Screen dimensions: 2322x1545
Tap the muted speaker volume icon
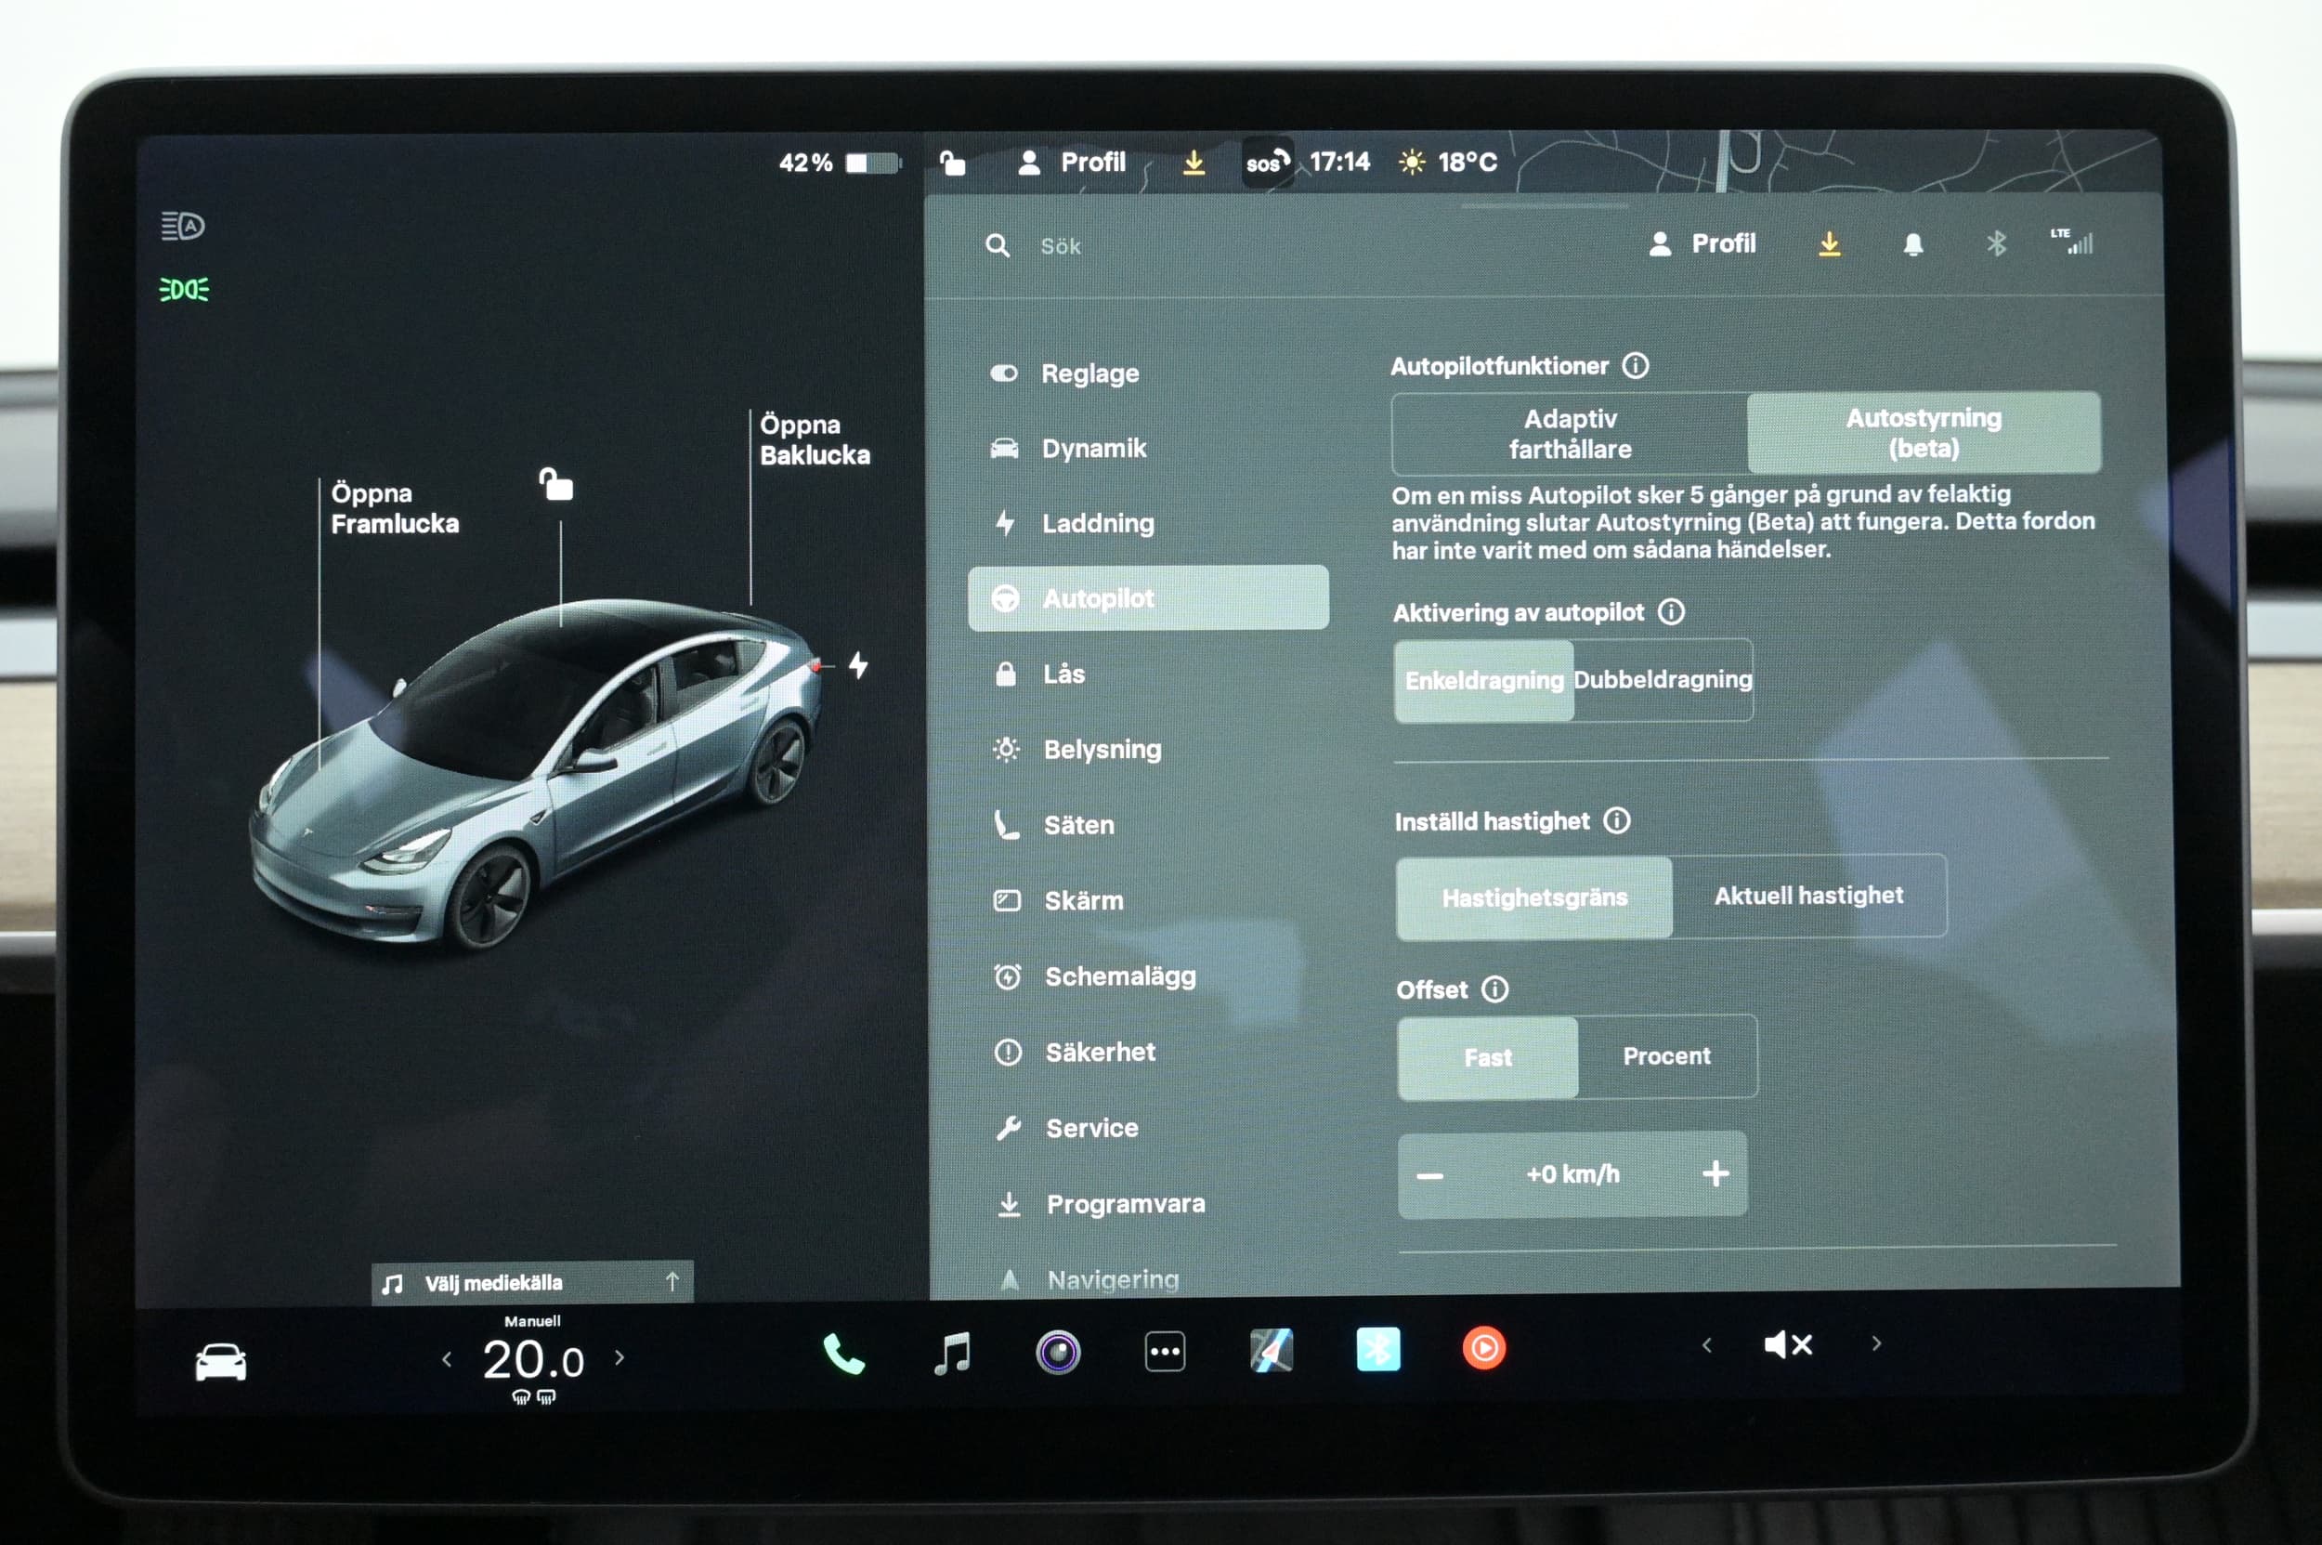click(1787, 1345)
